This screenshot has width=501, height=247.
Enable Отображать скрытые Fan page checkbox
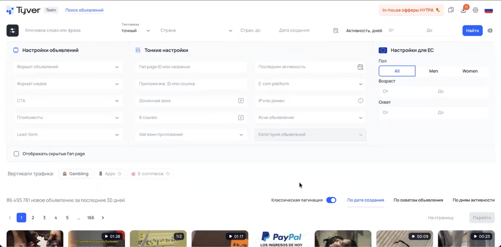click(x=16, y=154)
